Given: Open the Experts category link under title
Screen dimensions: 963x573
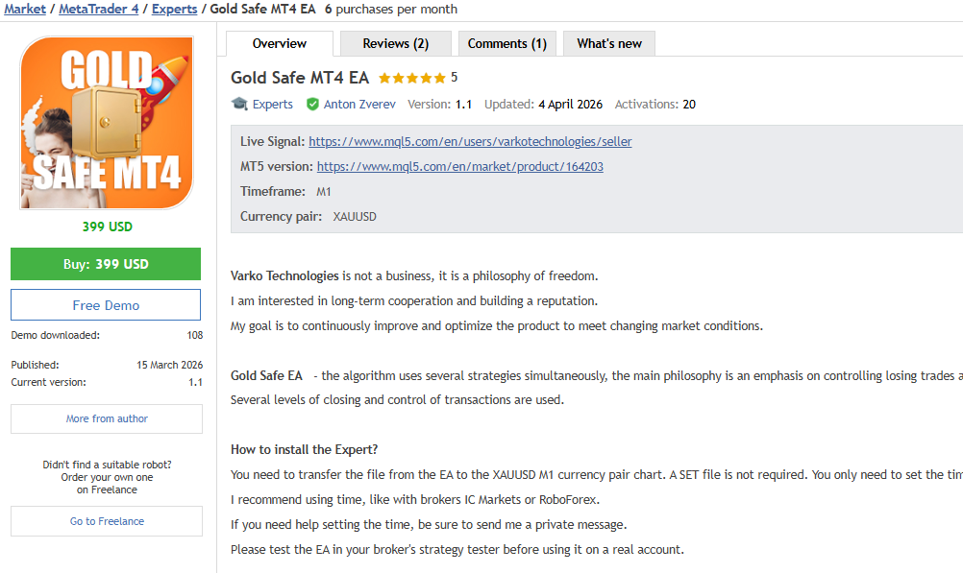Looking at the screenshot, I should (273, 105).
